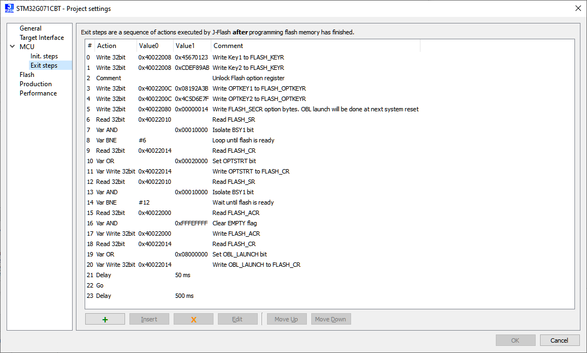Click the value 0x00000014 in step 5

(x=191, y=109)
